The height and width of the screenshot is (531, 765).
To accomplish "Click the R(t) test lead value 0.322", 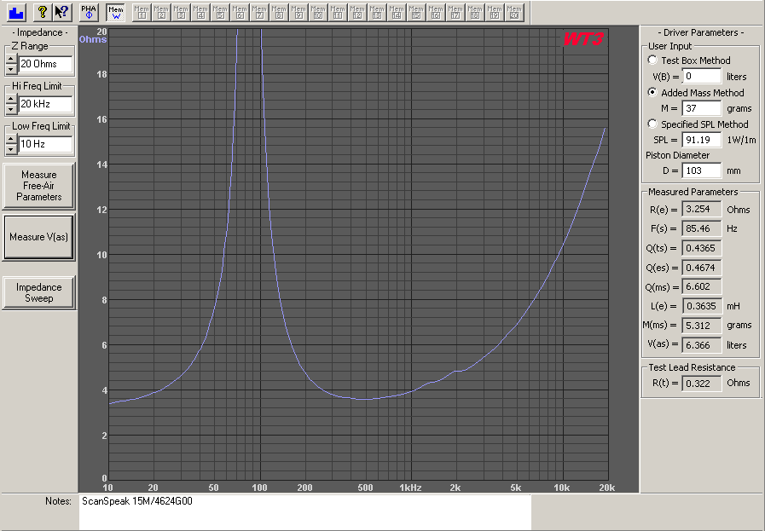I will tap(702, 384).
